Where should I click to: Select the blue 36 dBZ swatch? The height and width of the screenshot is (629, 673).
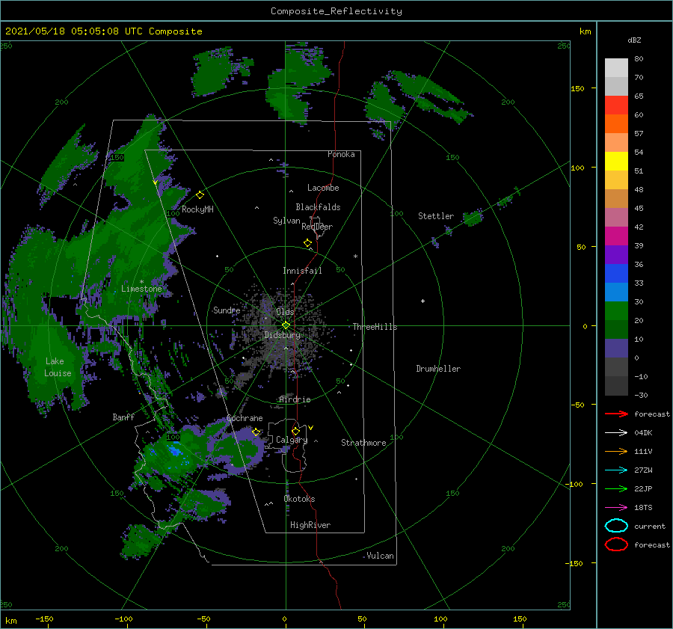(x=616, y=273)
